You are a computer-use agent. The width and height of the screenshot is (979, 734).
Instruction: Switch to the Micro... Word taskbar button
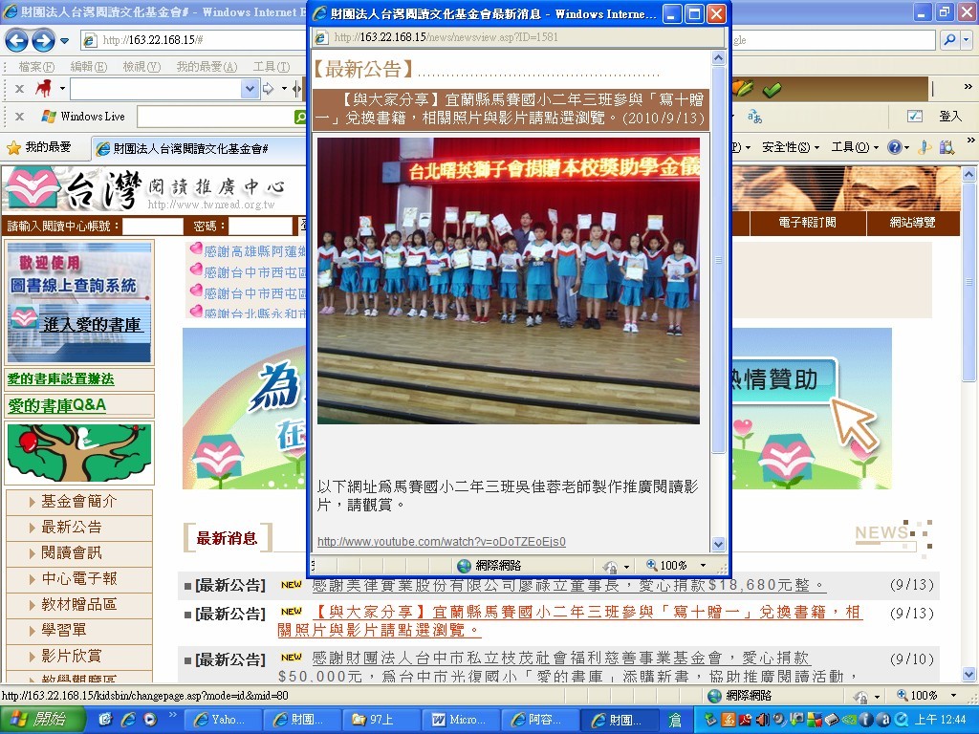(461, 720)
